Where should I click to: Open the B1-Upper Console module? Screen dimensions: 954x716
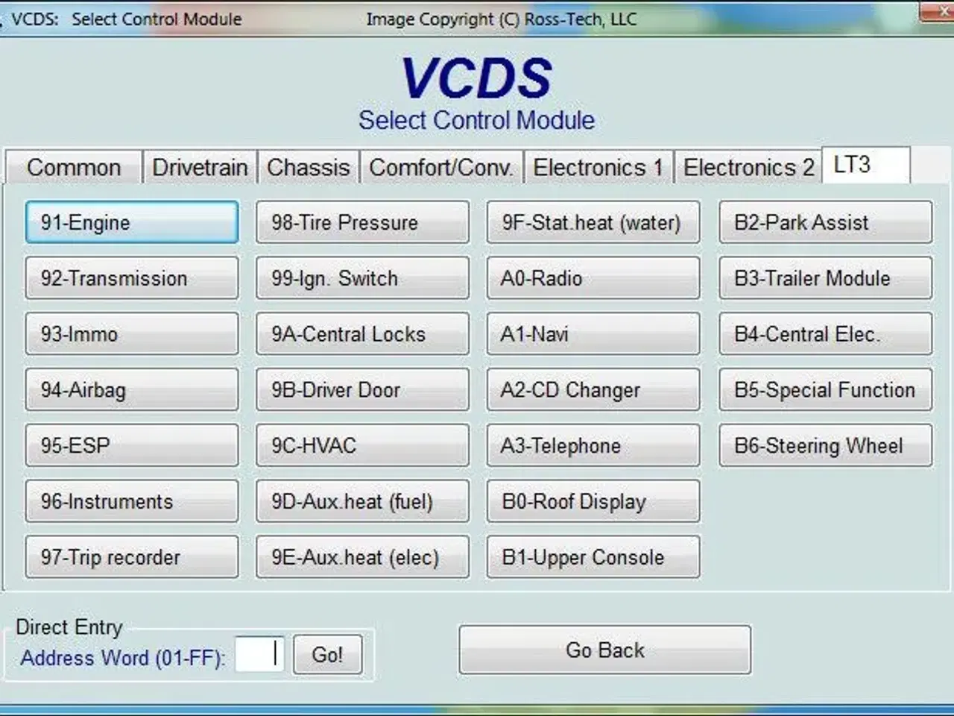coord(594,557)
